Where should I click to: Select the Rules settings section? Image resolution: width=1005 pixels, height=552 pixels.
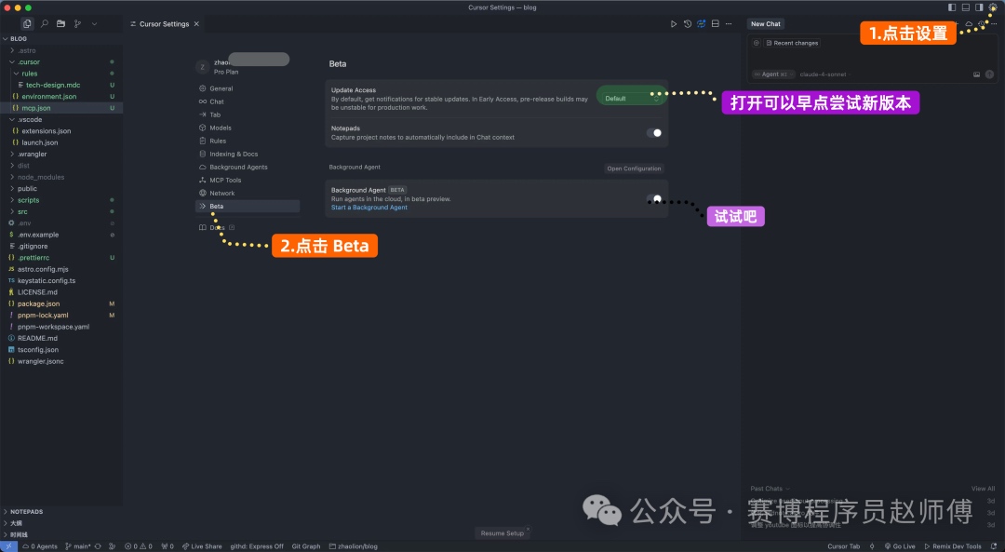(x=248, y=141)
